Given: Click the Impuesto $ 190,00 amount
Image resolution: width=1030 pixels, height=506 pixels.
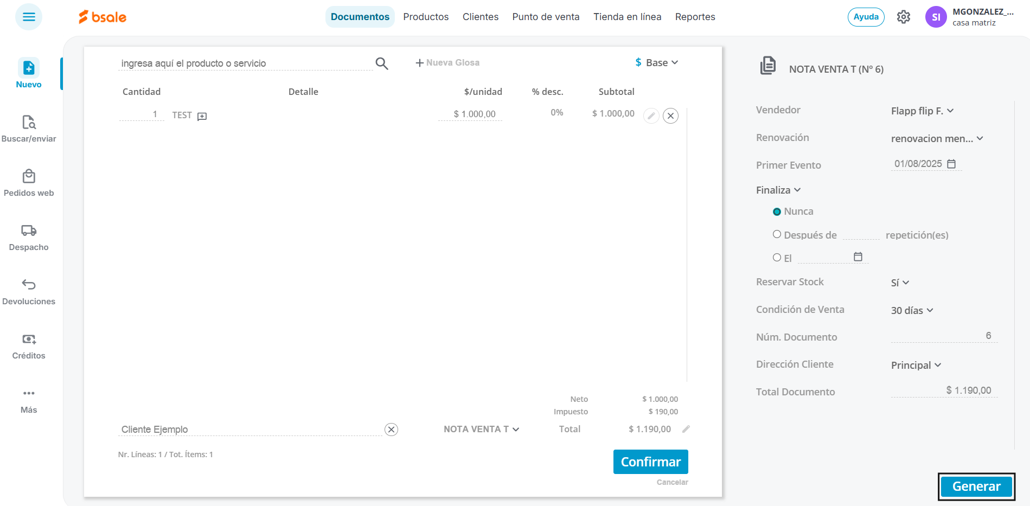Looking at the screenshot, I should pyautogui.click(x=663, y=412).
